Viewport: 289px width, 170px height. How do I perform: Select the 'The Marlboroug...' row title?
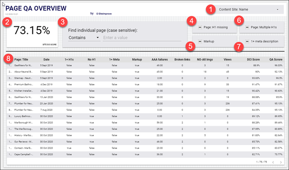tap(24, 129)
